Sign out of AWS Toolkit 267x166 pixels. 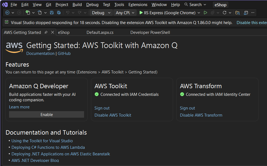tap(102, 108)
